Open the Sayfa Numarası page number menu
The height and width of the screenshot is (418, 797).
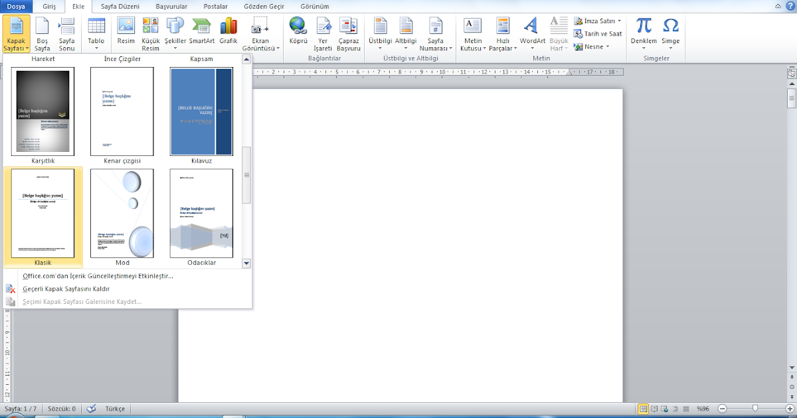[x=436, y=34]
